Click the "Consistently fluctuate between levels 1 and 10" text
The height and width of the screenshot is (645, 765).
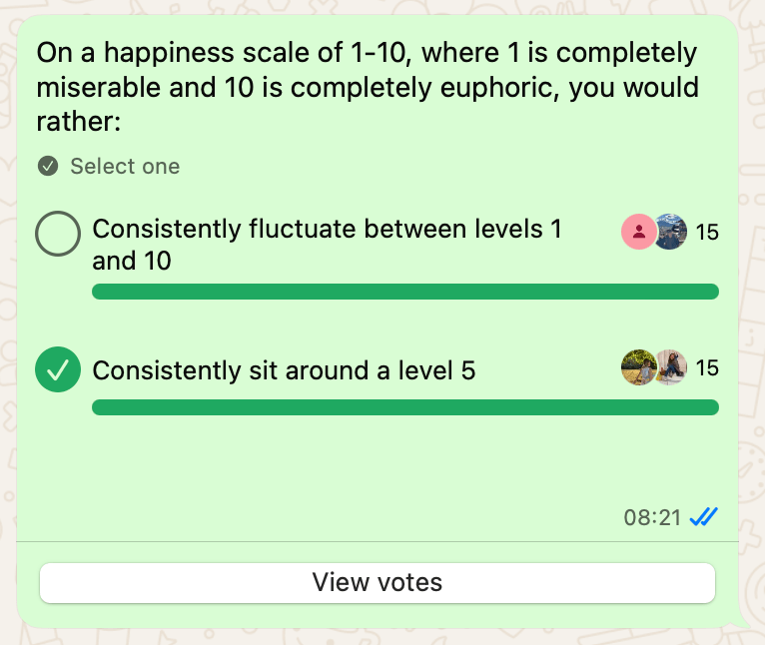point(327,245)
